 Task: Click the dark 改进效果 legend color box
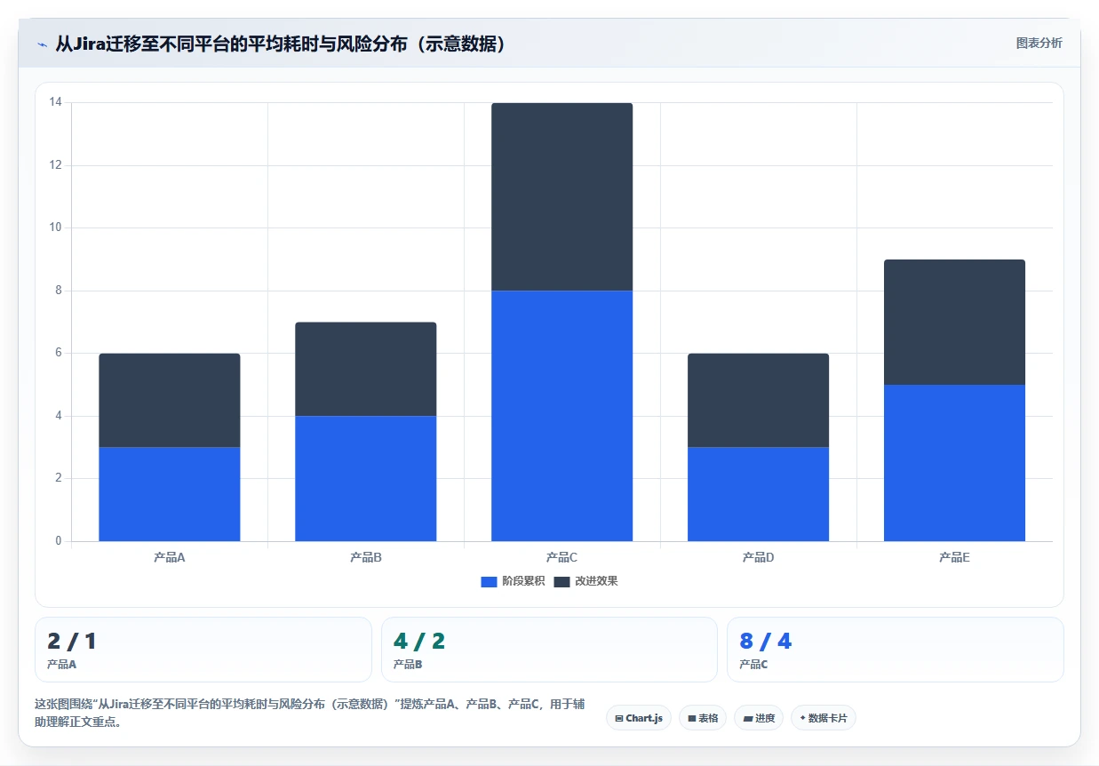click(561, 581)
